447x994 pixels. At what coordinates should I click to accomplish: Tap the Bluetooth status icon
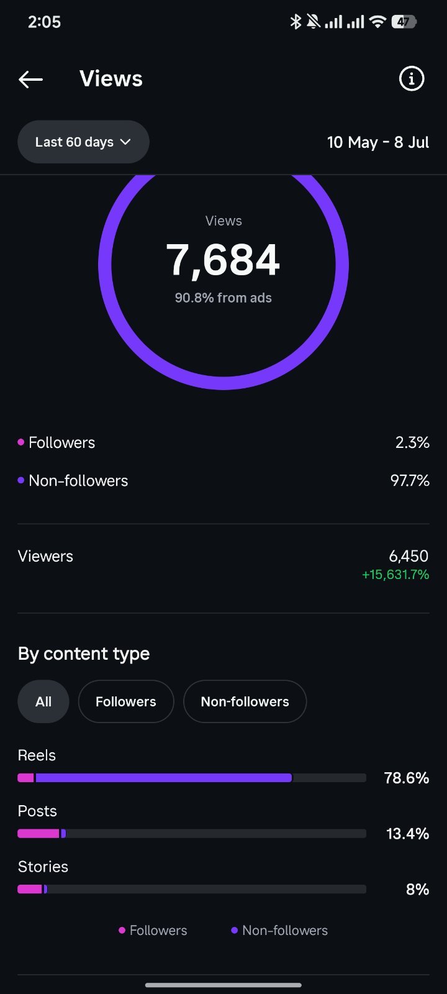[296, 22]
